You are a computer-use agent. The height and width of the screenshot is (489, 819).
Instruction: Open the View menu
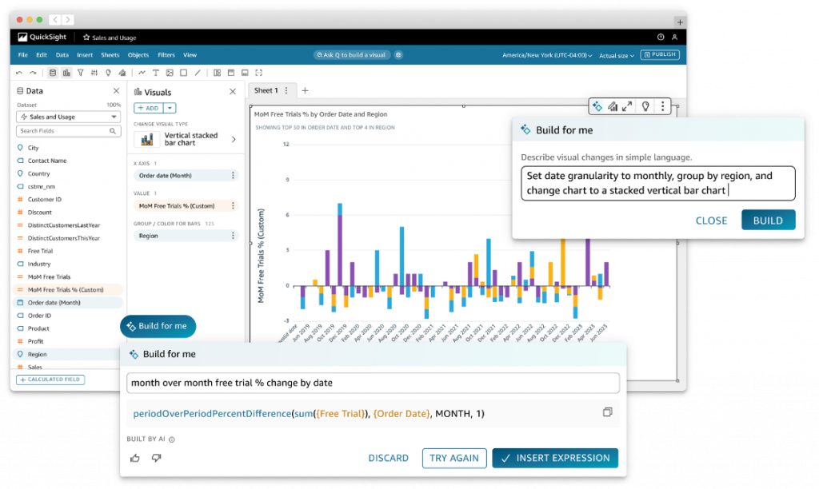coord(190,55)
